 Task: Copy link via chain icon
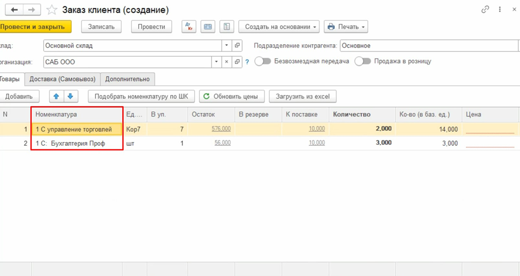pos(485,10)
